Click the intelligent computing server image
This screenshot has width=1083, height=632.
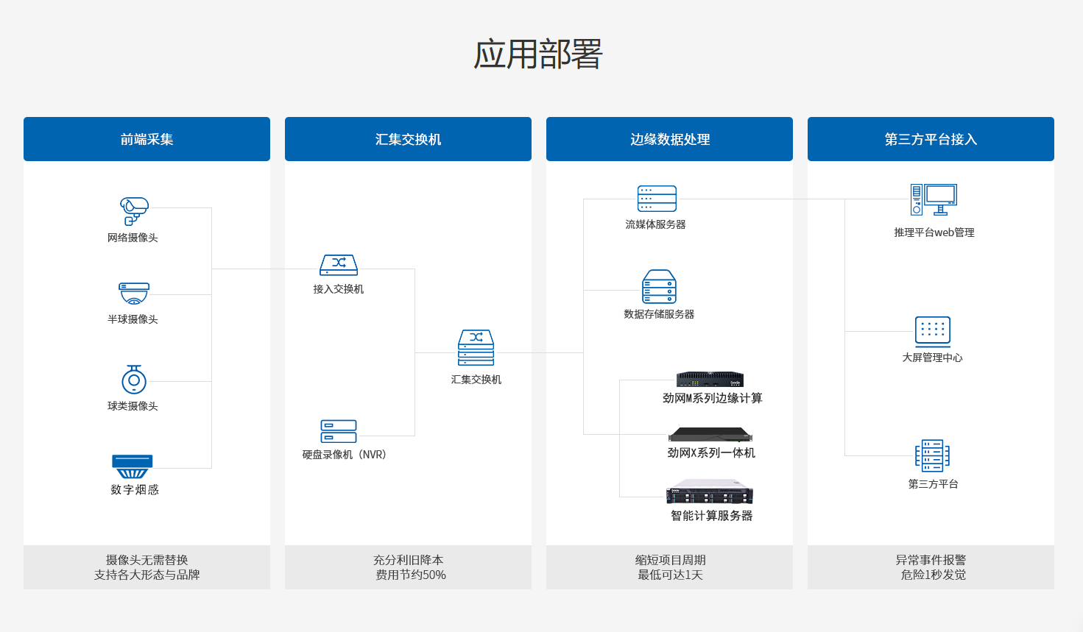710,493
